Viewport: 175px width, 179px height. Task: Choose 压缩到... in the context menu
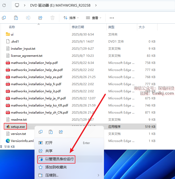click(69, 175)
